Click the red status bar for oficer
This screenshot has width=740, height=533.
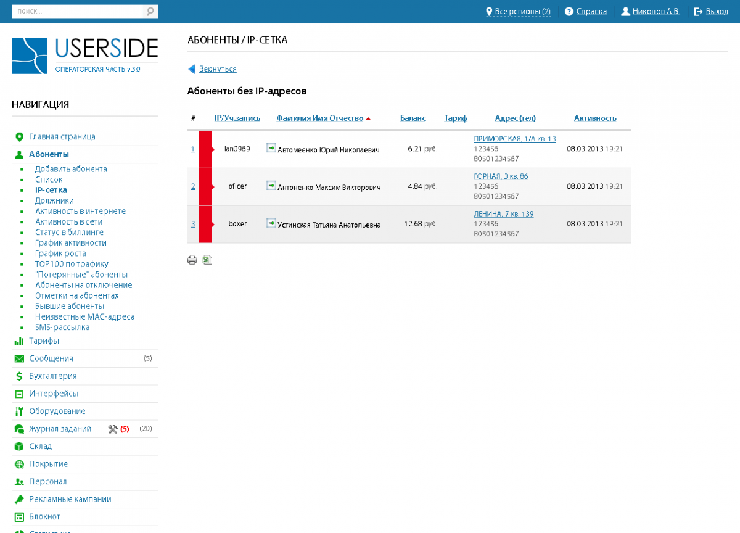(x=205, y=186)
